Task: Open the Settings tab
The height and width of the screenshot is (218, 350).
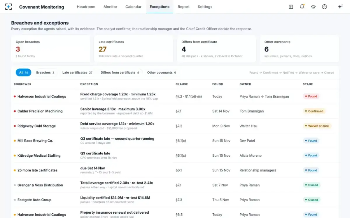Action: [x=205, y=7]
